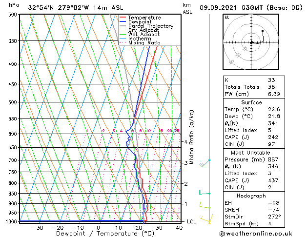The width and height of the screenshot is (307, 237).
Task: Click the 500 hPa pressure axis label
Action: click(13, 102)
